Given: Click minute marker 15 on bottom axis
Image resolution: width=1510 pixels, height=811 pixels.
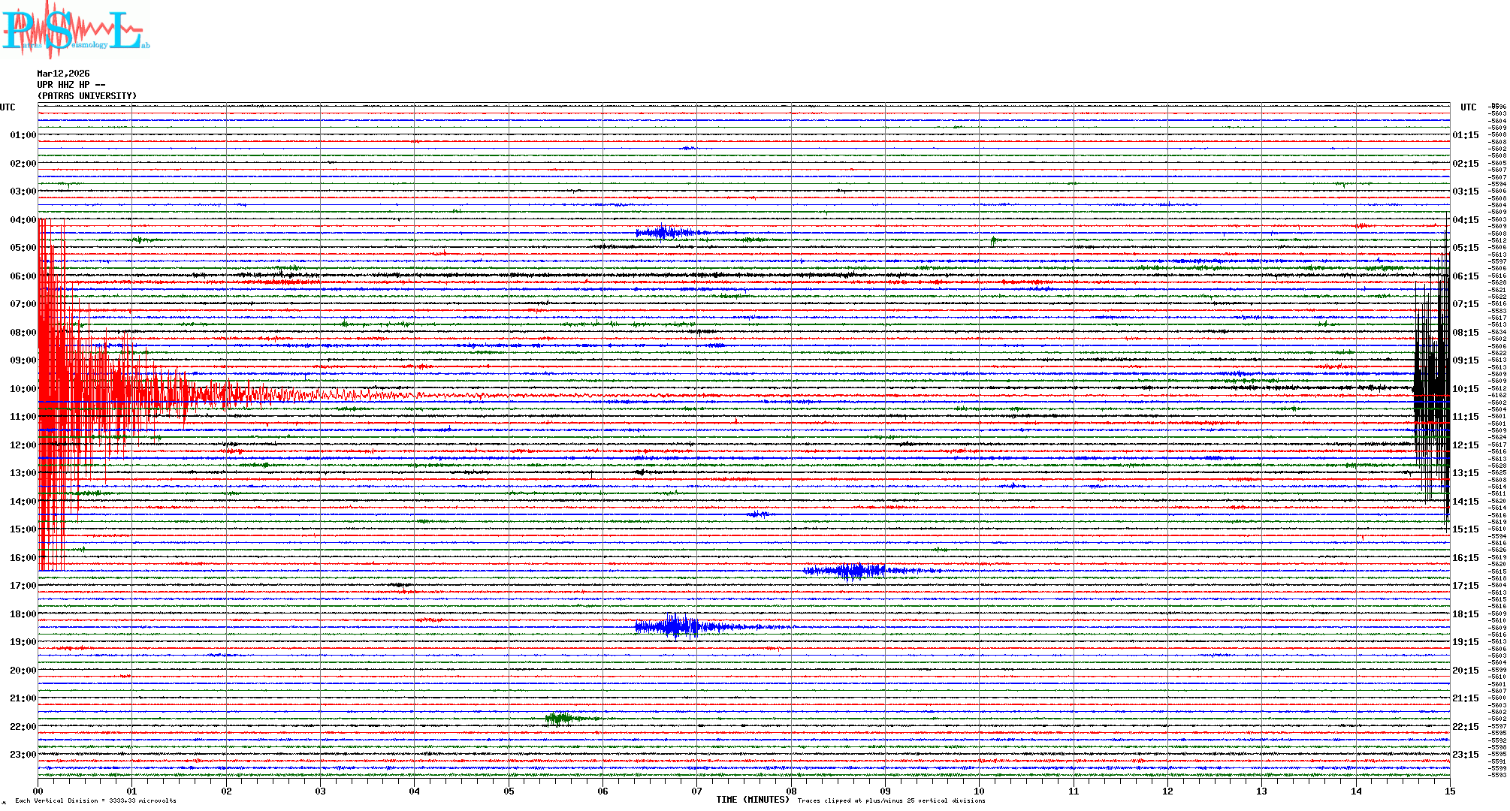Looking at the screenshot, I should coord(1449,791).
